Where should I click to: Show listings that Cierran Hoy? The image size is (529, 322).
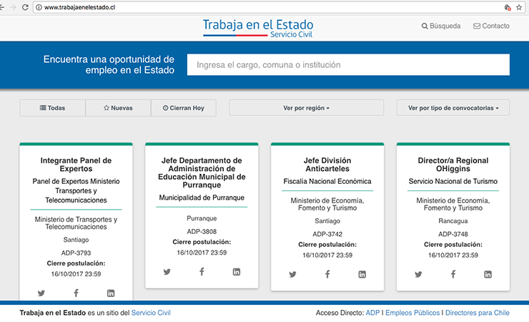184,108
